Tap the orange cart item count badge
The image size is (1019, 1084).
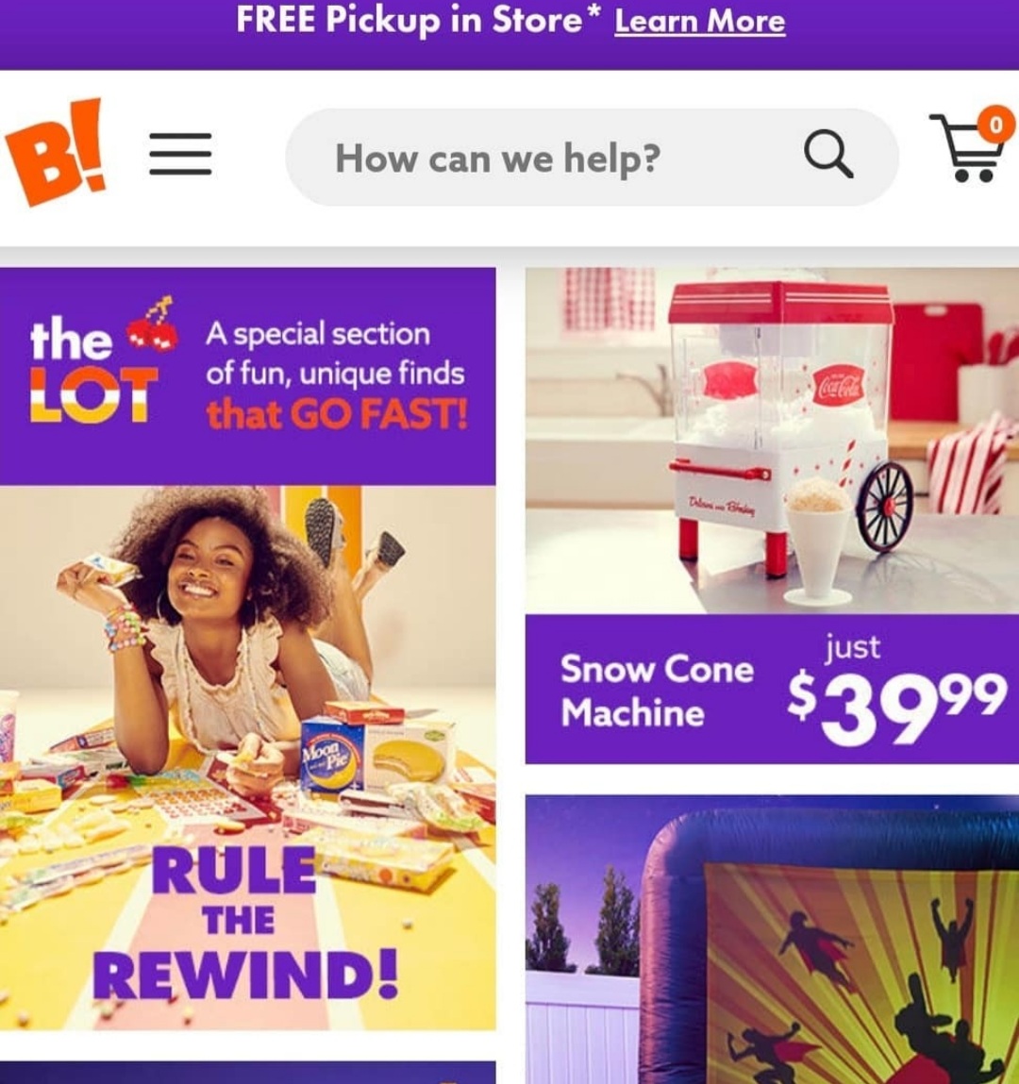tap(995, 125)
